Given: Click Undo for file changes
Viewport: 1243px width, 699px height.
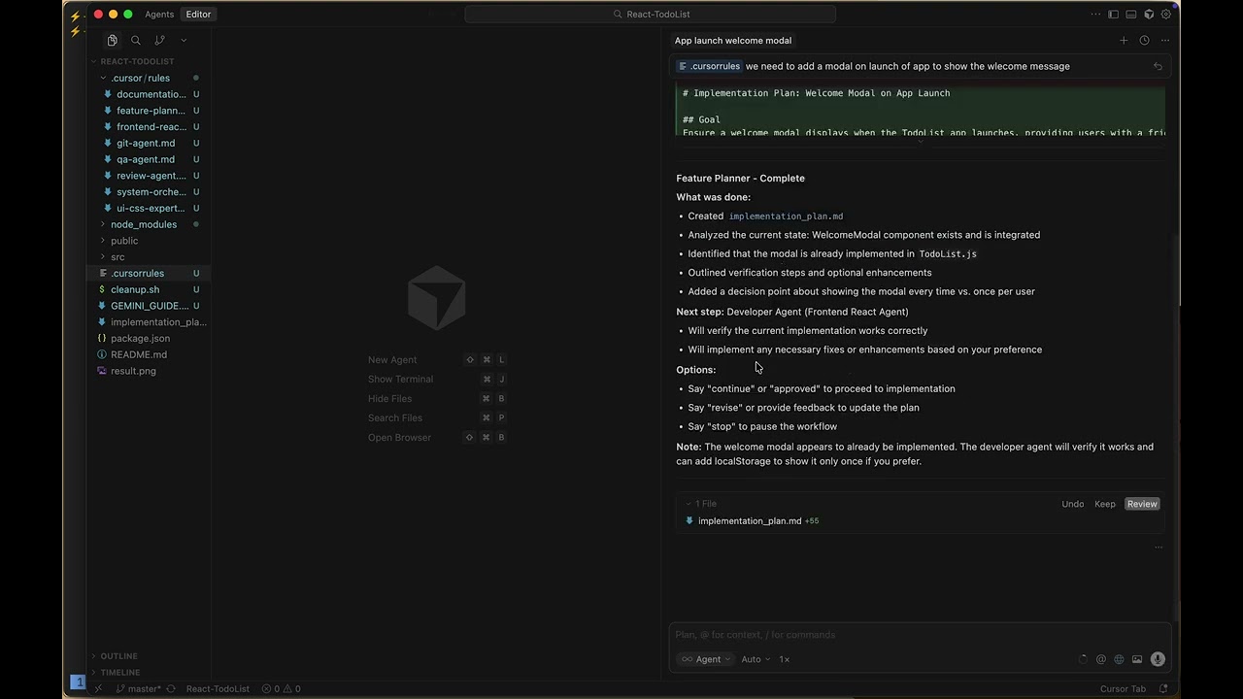Looking at the screenshot, I should coord(1072,504).
